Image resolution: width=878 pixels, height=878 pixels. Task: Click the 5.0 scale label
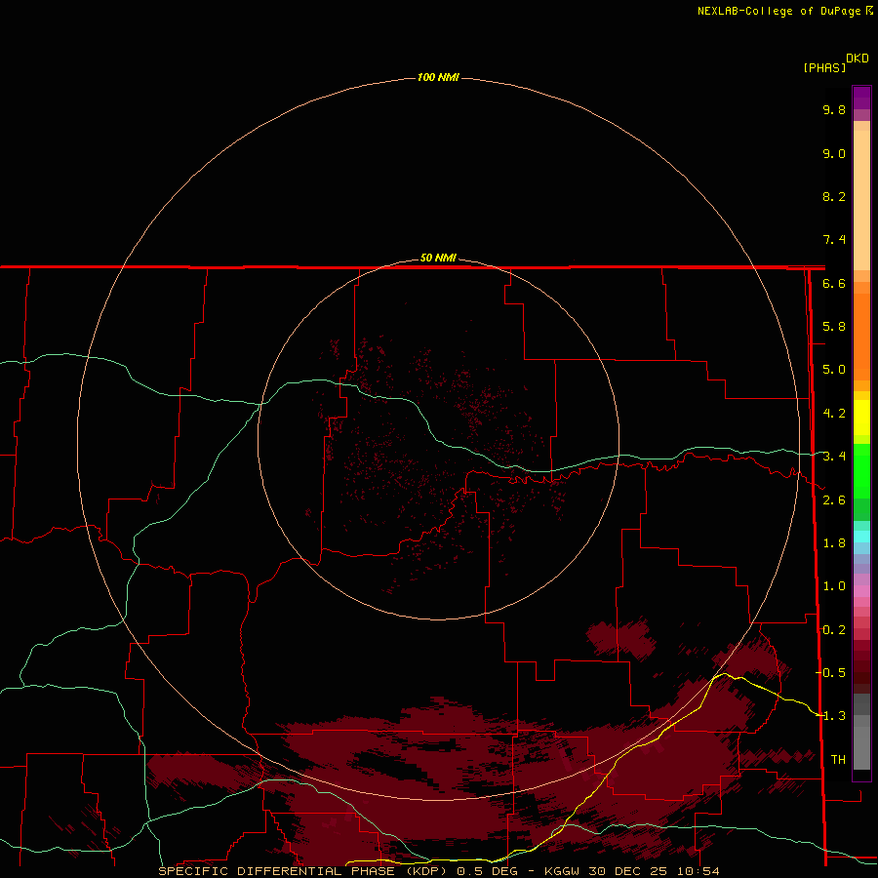coord(834,370)
